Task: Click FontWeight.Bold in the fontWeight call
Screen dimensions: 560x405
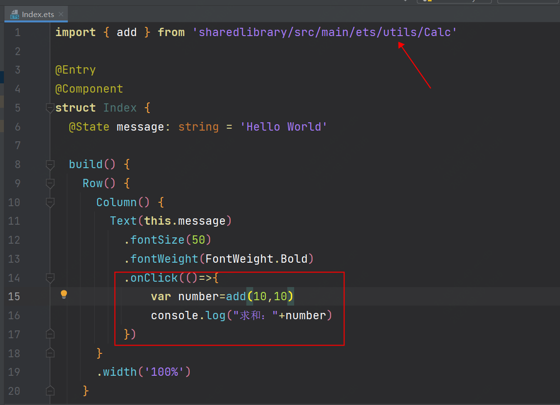Action: pyautogui.click(x=256, y=259)
